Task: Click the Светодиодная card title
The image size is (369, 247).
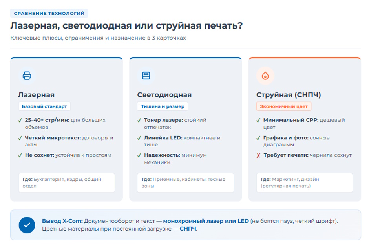Action: coord(164,94)
